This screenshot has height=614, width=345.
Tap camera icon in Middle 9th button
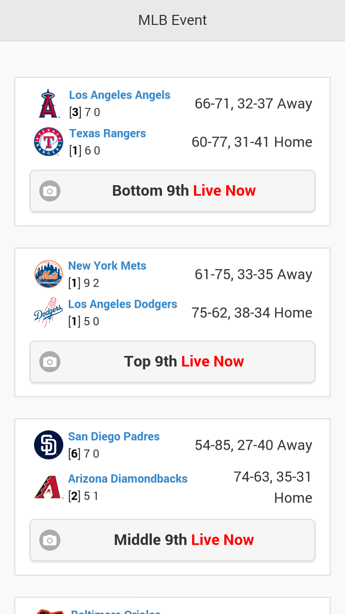click(50, 540)
